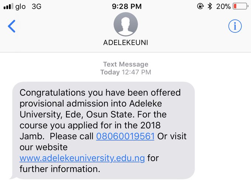Tap the low battery icon

(x=241, y=6)
